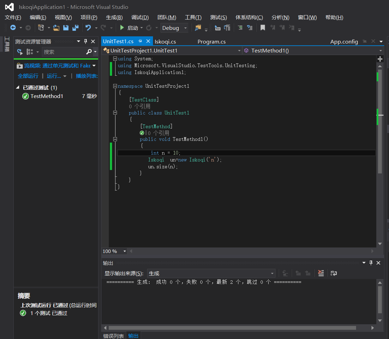Save the current file with the disk icon
The height and width of the screenshot is (339, 389).
coord(66,28)
